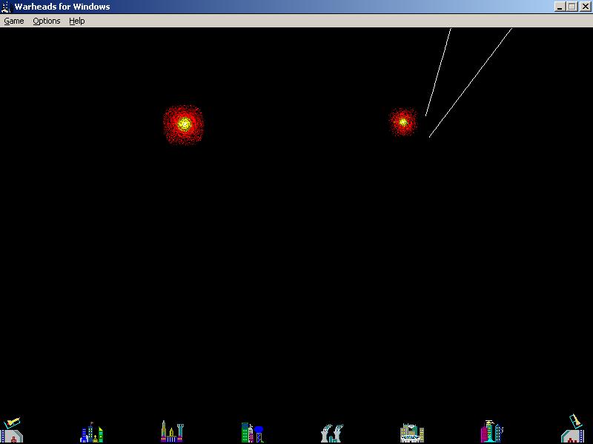Click the gray-yellow office block city
This screenshot has width=593, height=444.
412,433
